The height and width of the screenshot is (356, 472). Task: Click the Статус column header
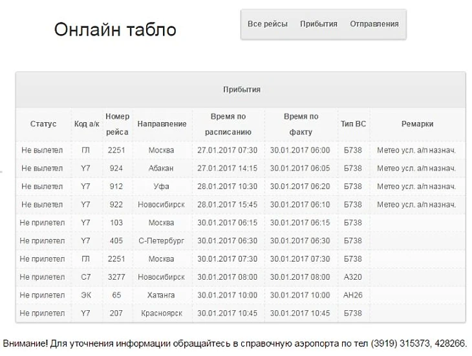tap(43, 124)
